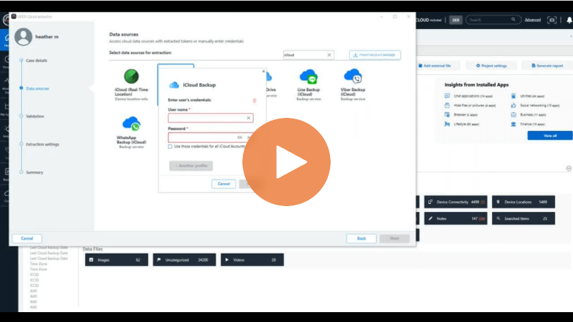Open the Uncategorized data files tile
Screen dimensions: 573x322
[x=184, y=260]
